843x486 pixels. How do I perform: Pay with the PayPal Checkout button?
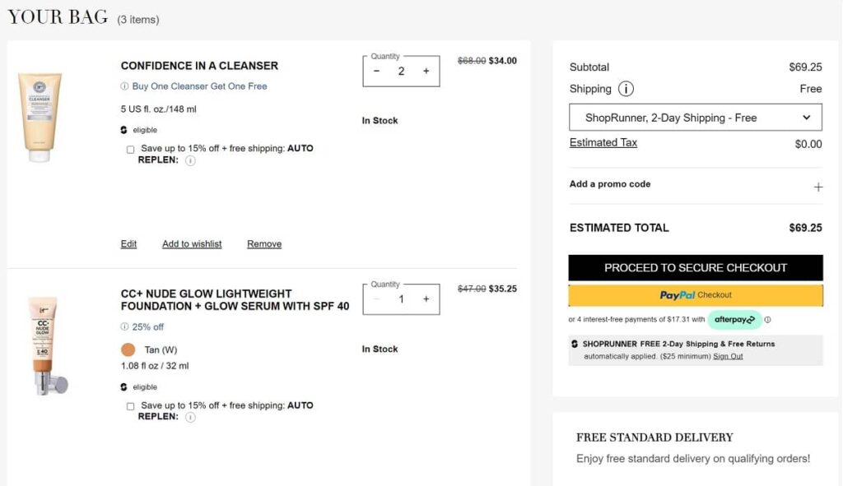[695, 295]
